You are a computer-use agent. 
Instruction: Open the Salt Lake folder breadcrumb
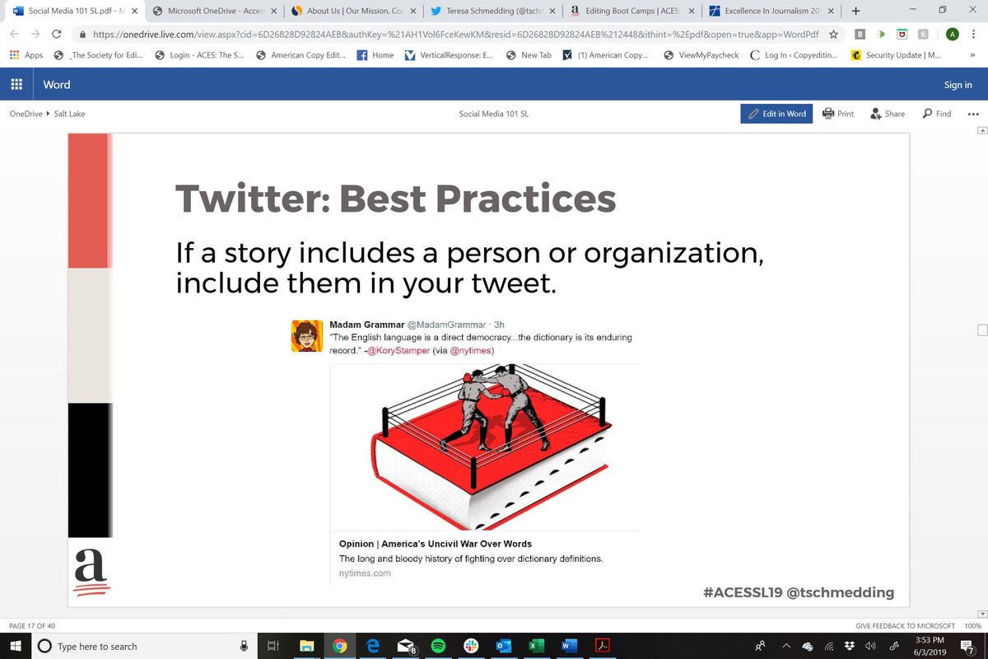point(69,114)
